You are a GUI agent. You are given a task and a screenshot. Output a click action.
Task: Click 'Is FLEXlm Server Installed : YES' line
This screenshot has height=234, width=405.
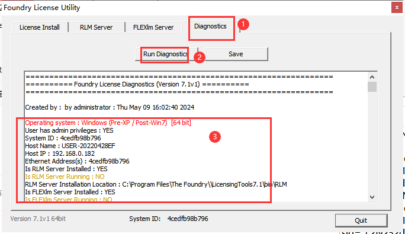tap(70, 192)
